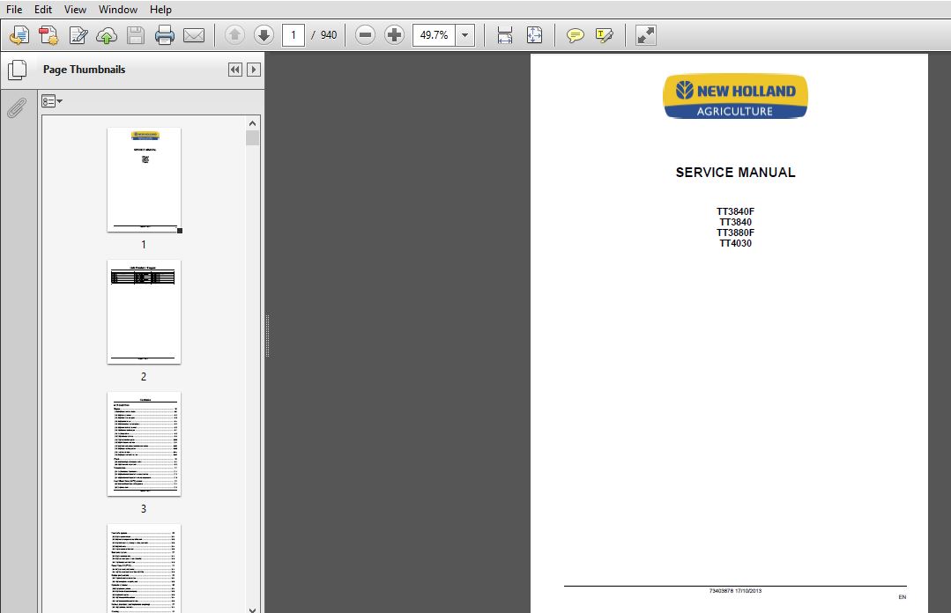951x613 pixels.
Task: Open the View menu
Action: (75, 9)
